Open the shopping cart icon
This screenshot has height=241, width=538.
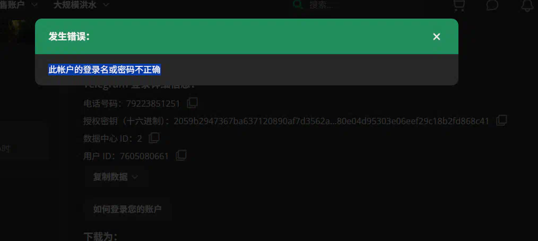coord(459,5)
